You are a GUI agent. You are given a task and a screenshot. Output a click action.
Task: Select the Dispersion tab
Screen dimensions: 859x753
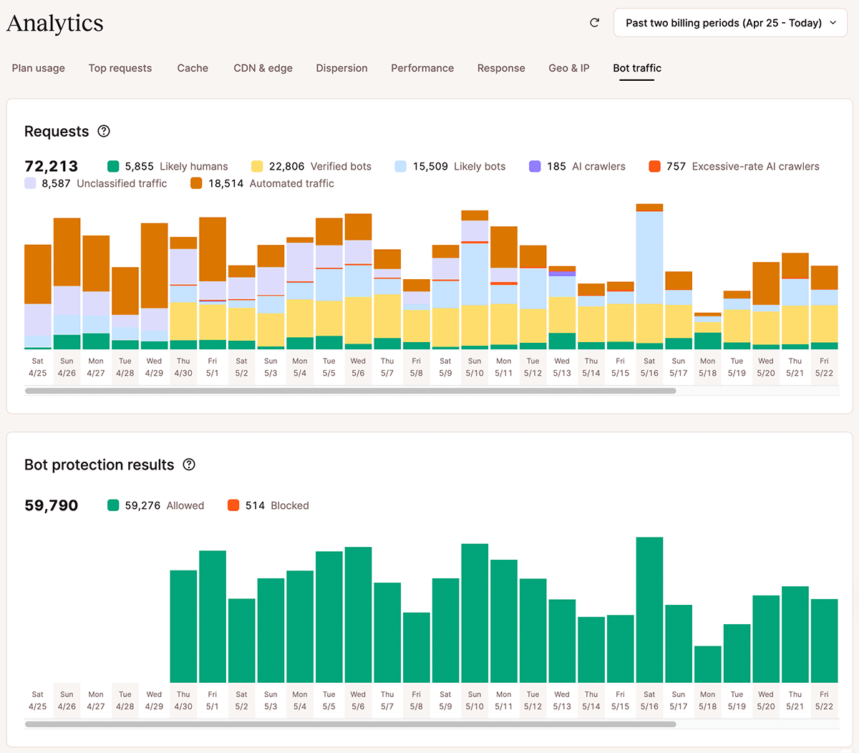click(341, 68)
